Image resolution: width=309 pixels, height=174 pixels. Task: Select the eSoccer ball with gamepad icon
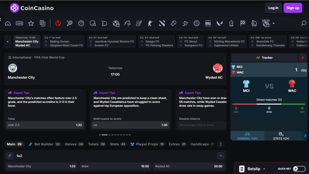(x=116, y=24)
